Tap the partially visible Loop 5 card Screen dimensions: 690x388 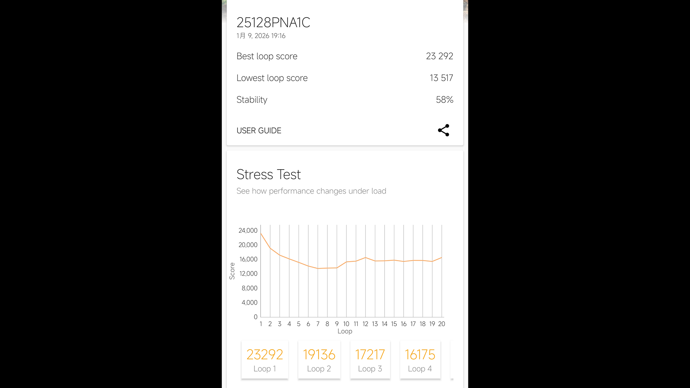[452, 360]
